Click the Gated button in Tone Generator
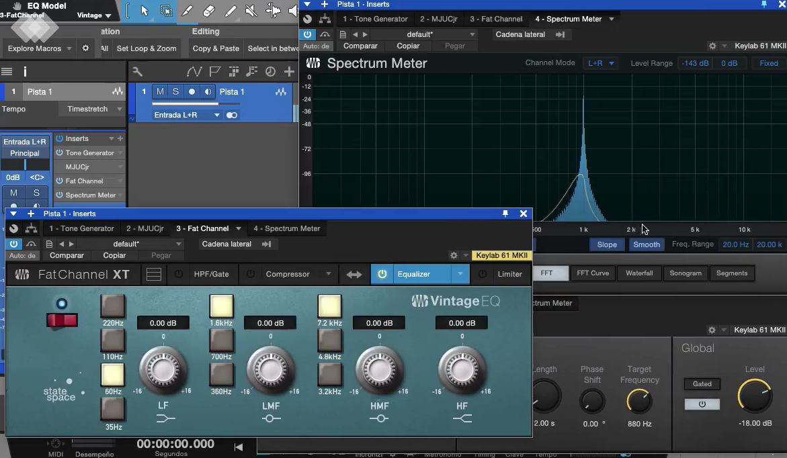The height and width of the screenshot is (458, 787). click(x=702, y=383)
